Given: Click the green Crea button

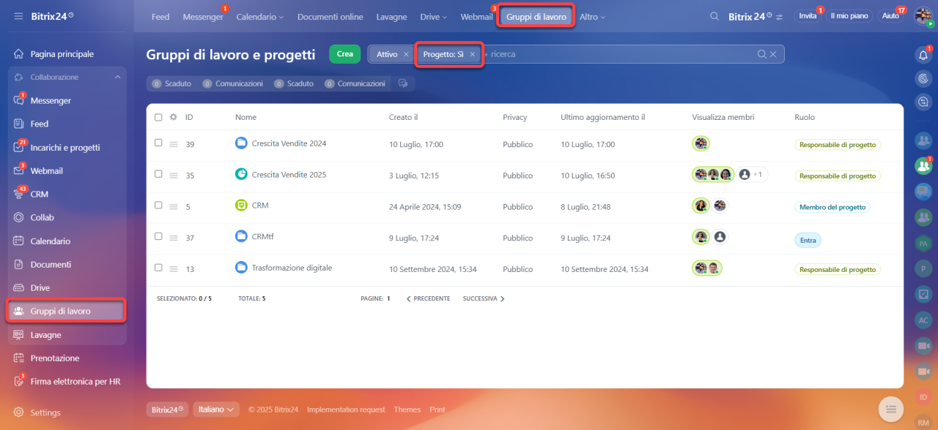Looking at the screenshot, I should click(344, 54).
